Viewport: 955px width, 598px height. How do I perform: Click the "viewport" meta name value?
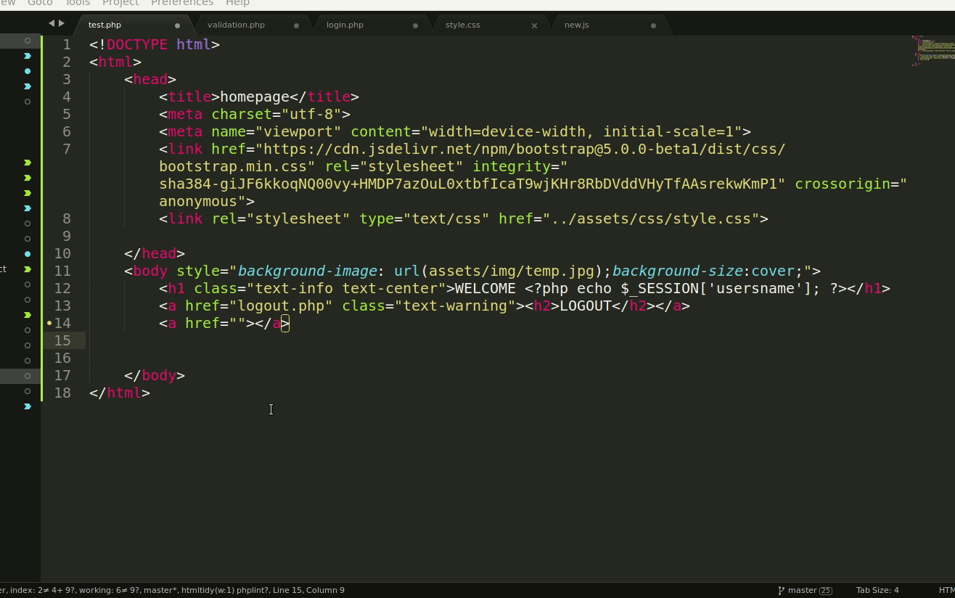[298, 131]
